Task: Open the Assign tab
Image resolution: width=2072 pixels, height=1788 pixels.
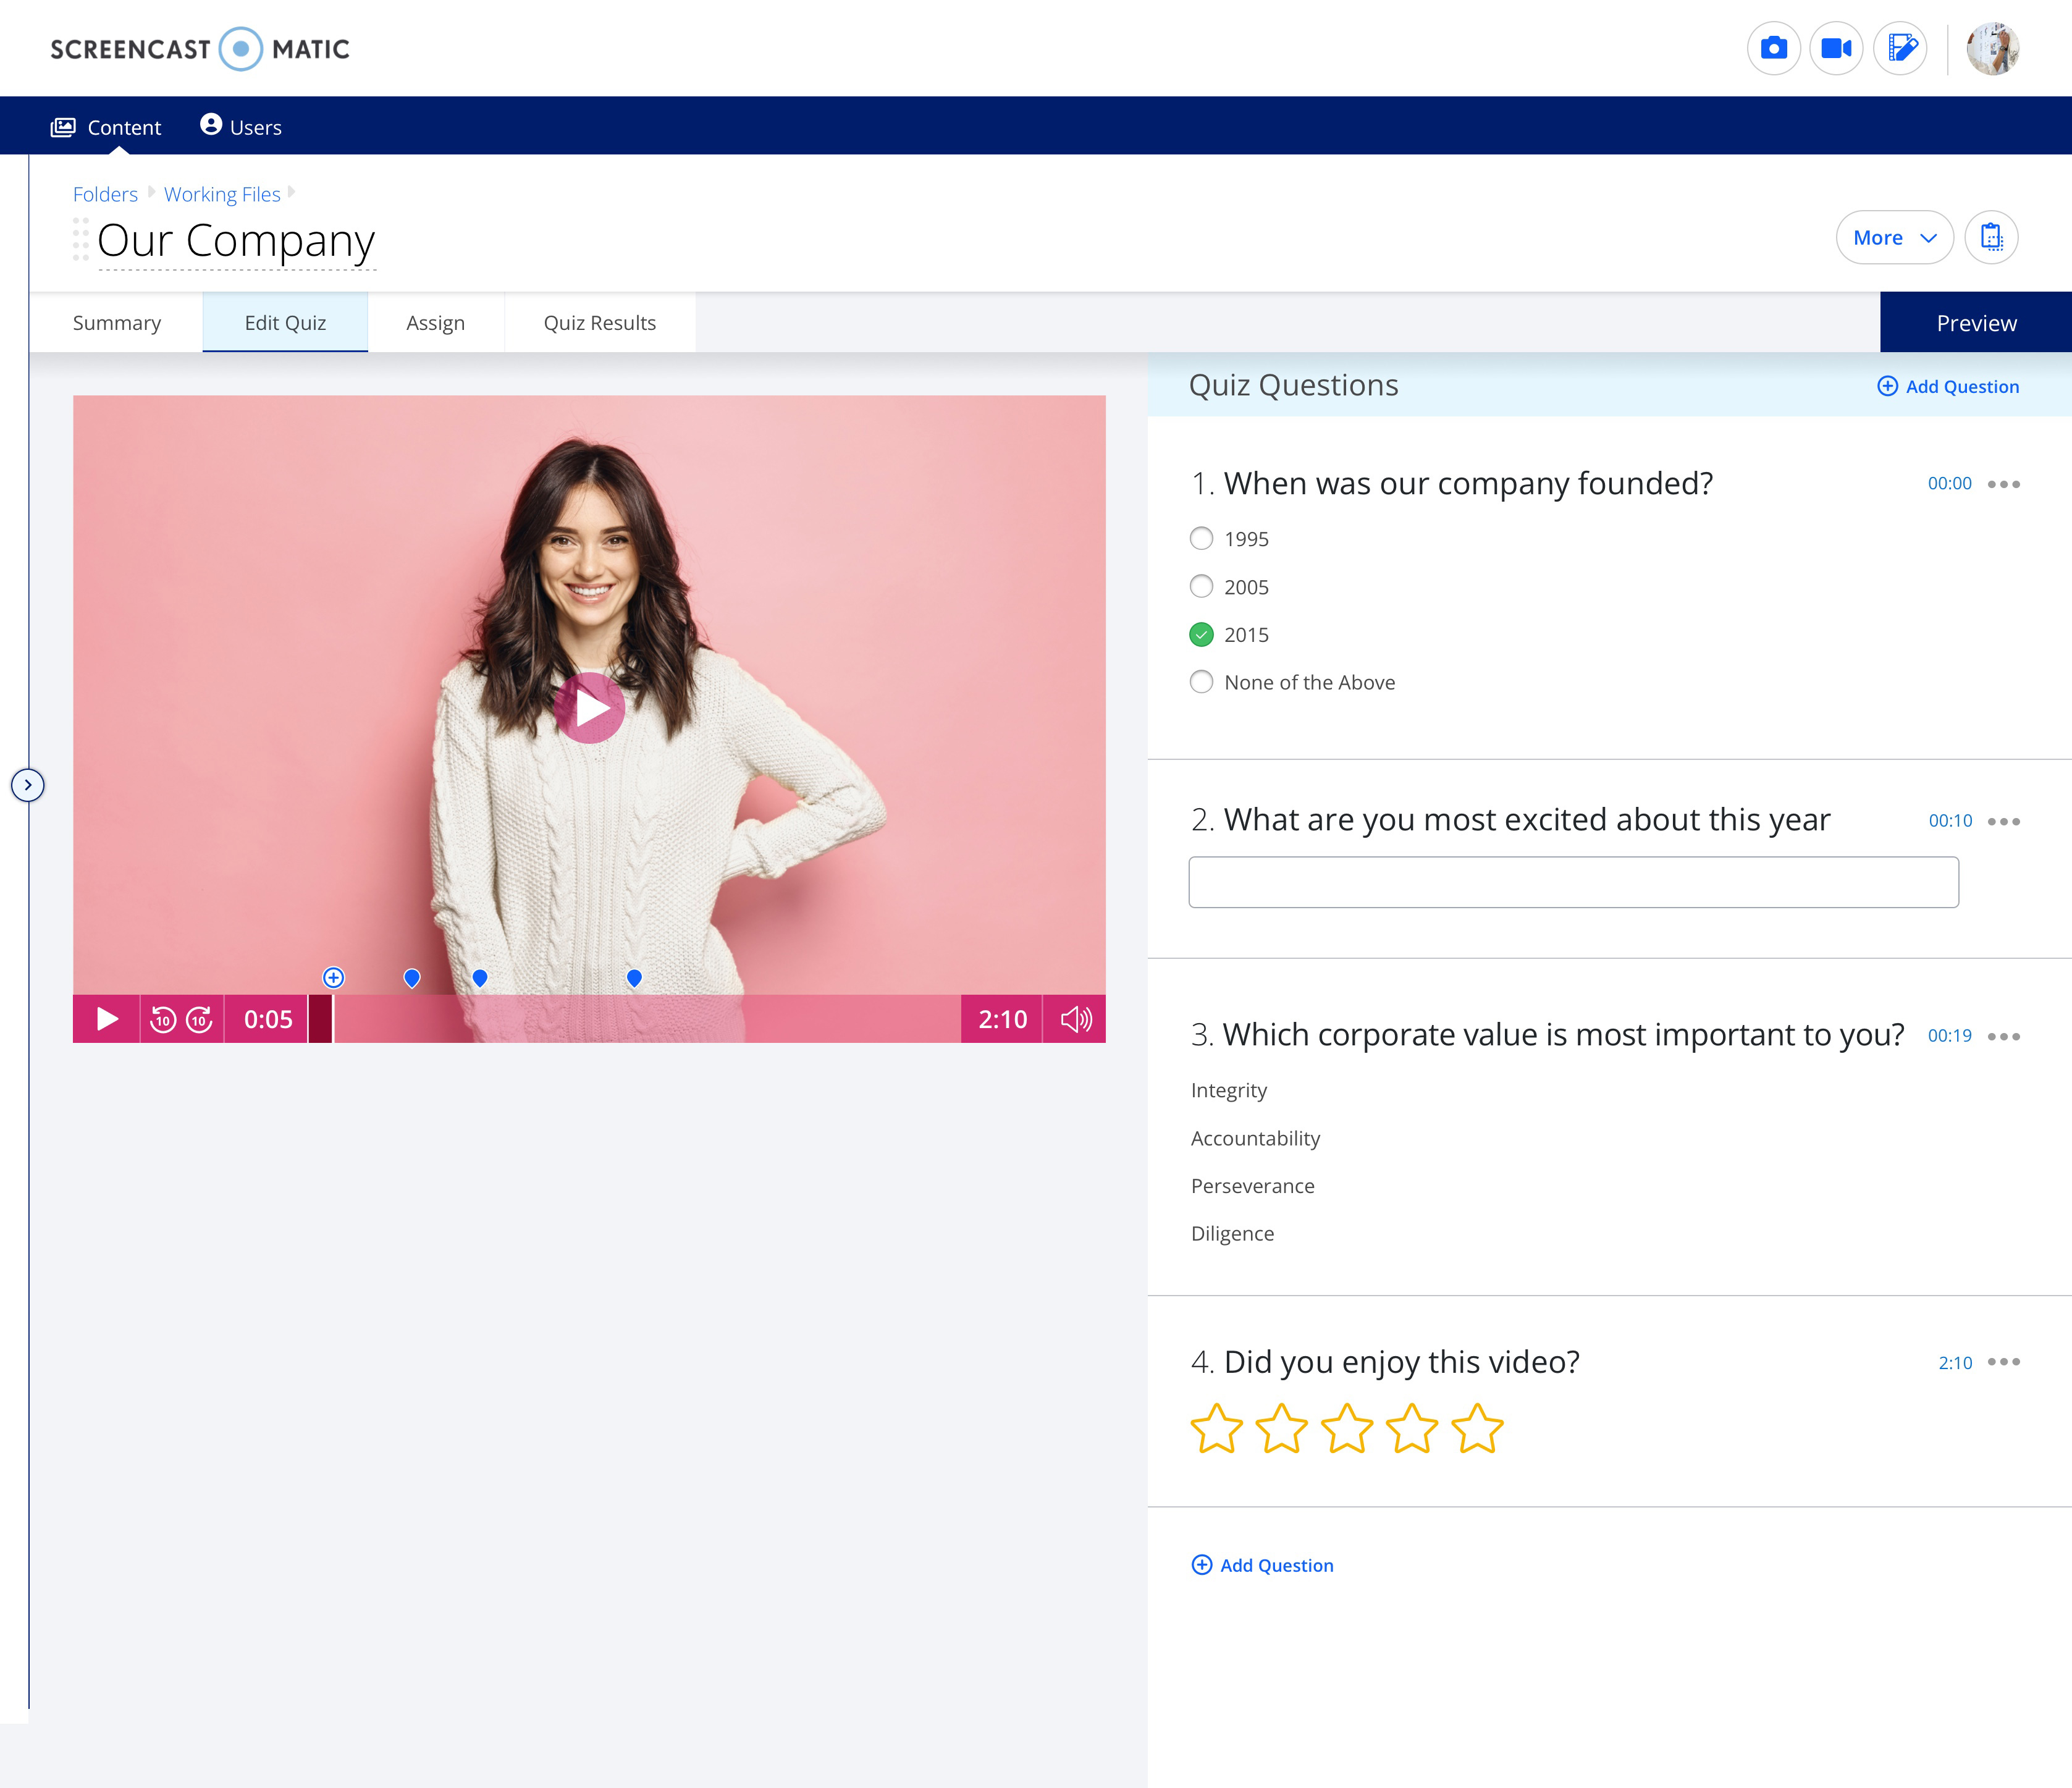Action: (x=435, y=323)
